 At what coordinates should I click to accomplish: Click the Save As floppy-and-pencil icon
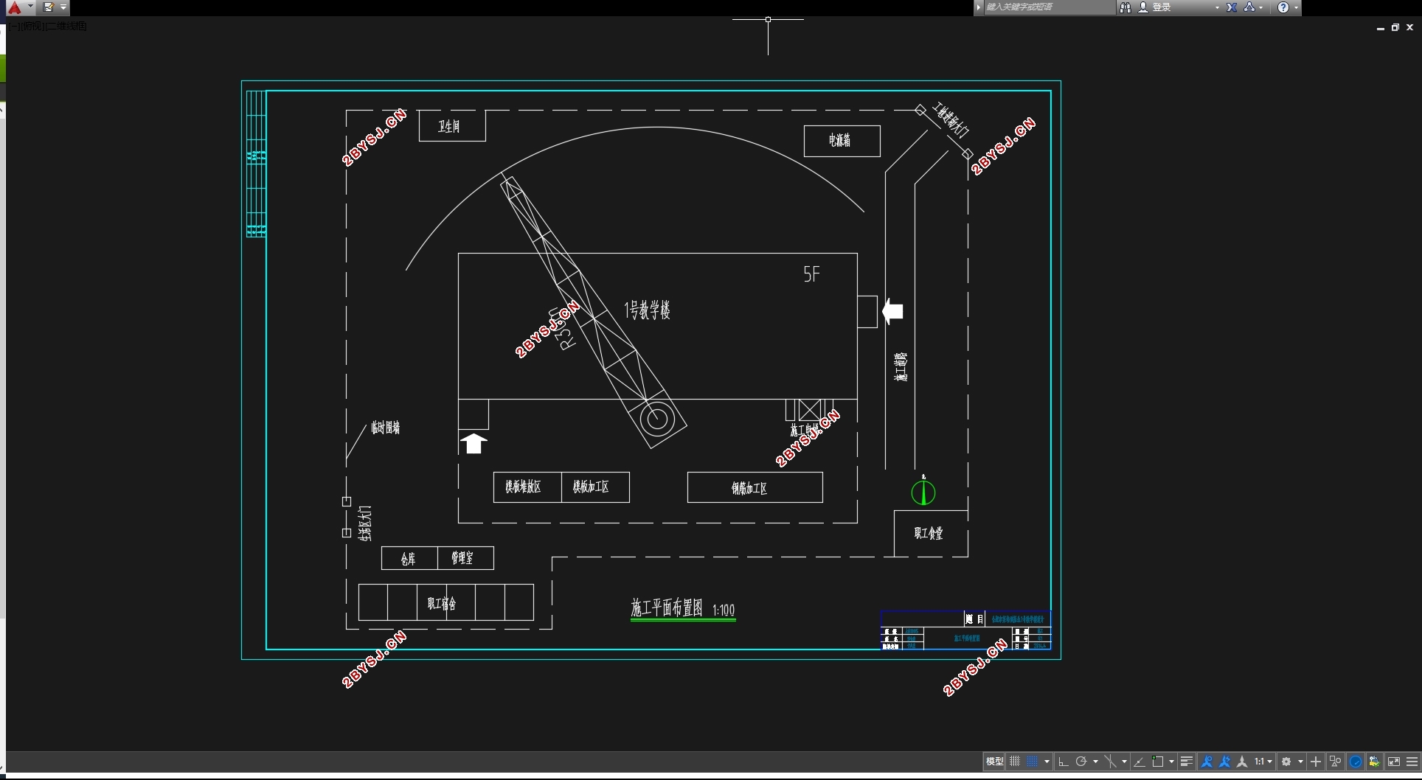coord(49,7)
